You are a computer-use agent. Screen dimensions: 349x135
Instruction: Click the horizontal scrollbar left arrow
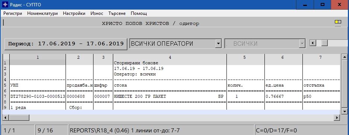pos(6,118)
